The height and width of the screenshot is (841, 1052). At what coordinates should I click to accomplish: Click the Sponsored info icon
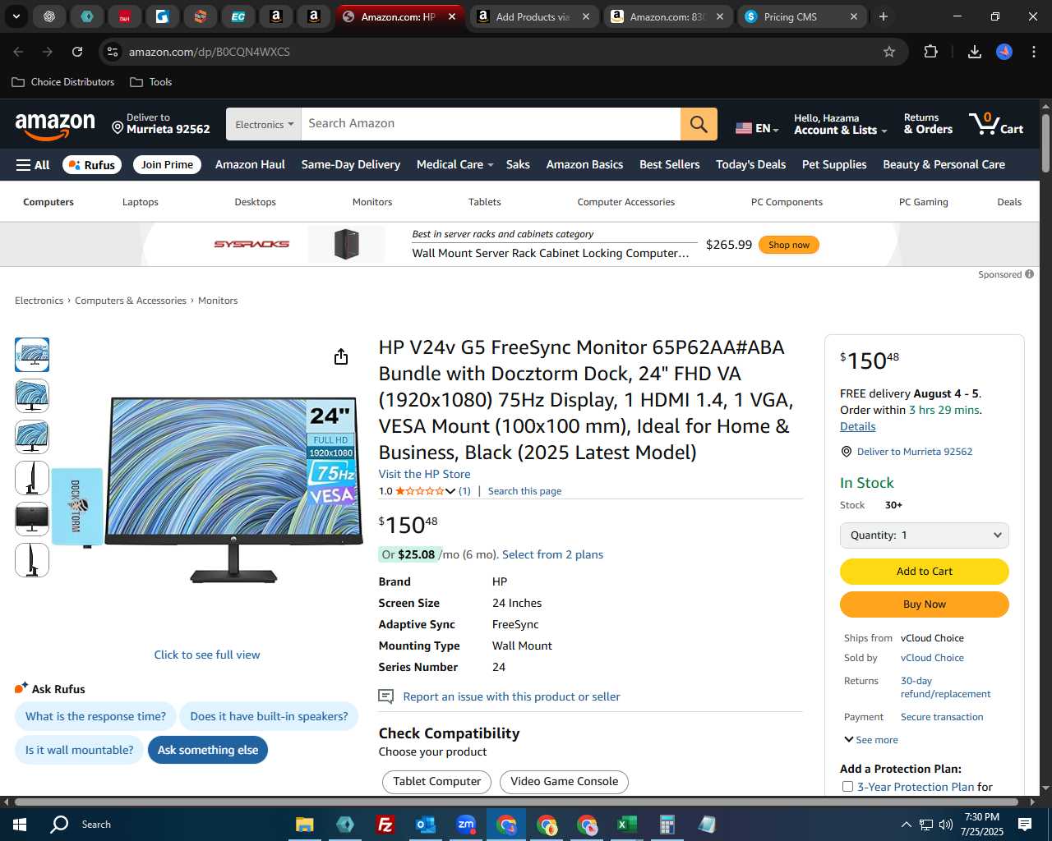coord(1029,274)
